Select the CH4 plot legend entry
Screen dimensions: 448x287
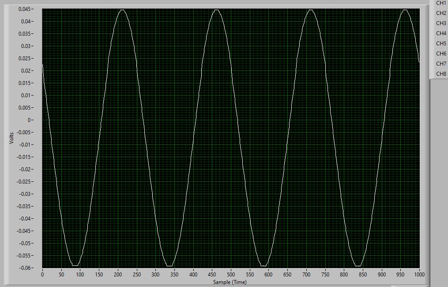pos(441,33)
